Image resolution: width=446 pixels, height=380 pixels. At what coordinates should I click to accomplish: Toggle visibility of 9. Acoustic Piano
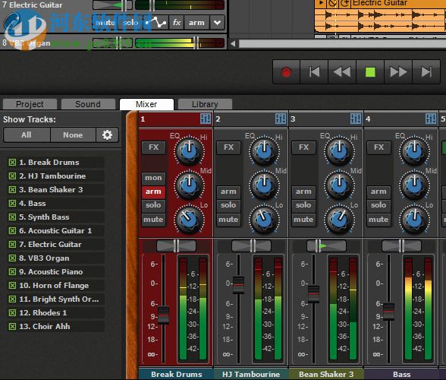pyautogui.click(x=12, y=271)
